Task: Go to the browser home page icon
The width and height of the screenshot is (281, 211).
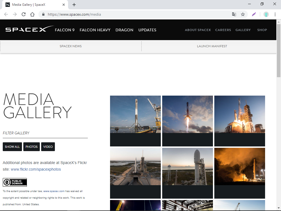Action: (32, 14)
